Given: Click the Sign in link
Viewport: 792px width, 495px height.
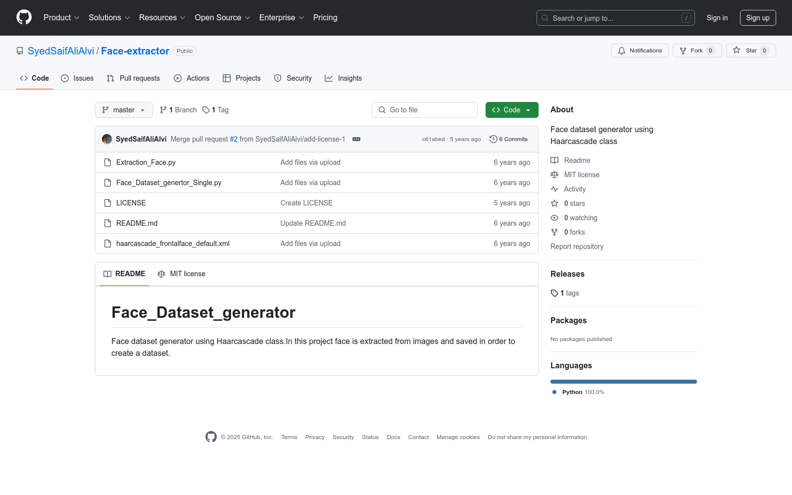Looking at the screenshot, I should point(717,18).
